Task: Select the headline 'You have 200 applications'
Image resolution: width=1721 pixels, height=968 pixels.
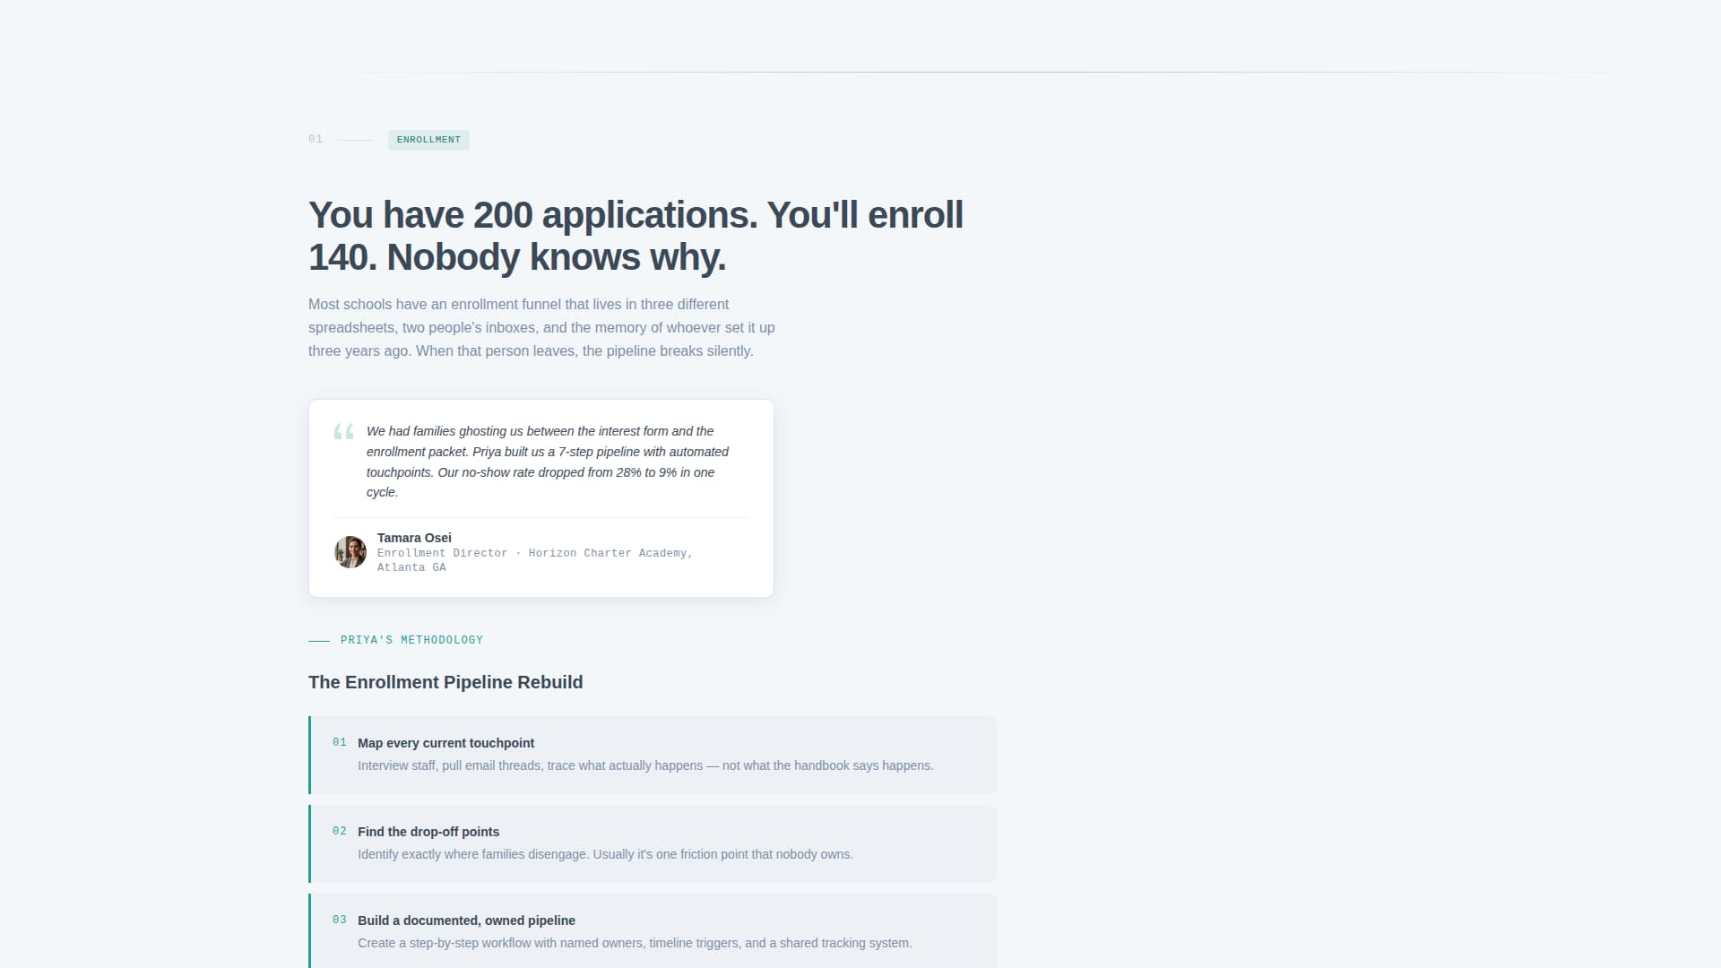Action: [636, 236]
